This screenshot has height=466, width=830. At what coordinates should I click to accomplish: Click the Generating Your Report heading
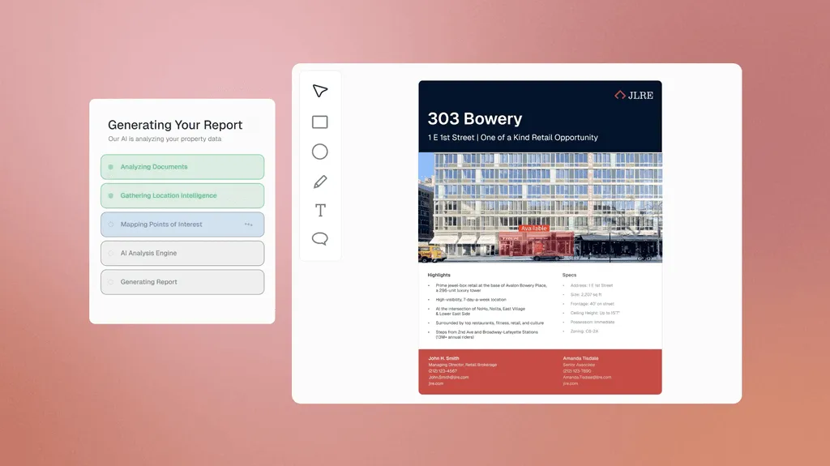(x=175, y=125)
